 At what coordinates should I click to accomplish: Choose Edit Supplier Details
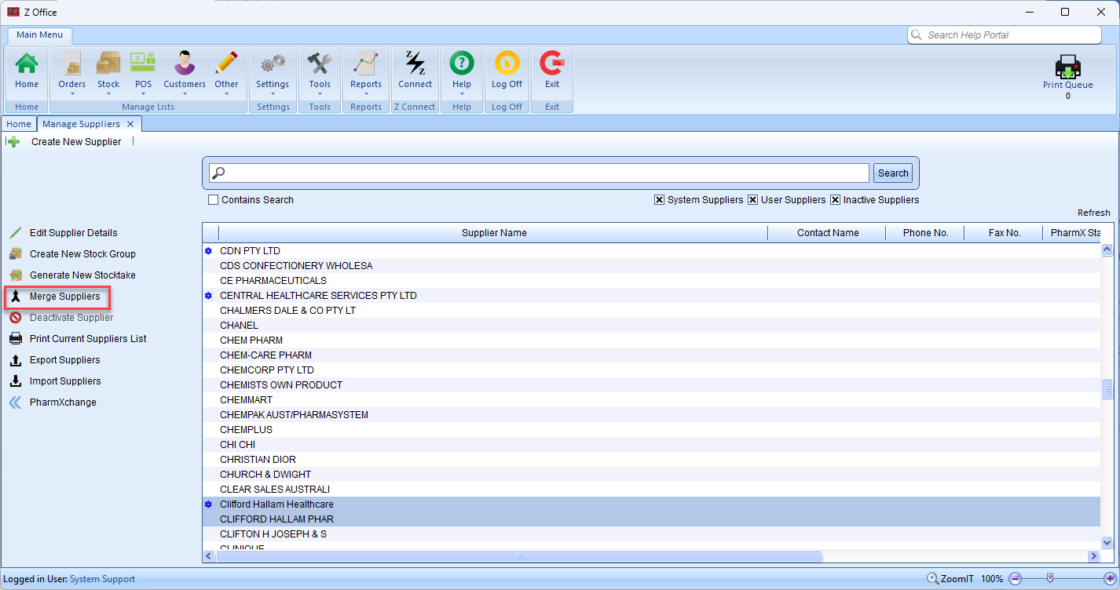(x=73, y=233)
